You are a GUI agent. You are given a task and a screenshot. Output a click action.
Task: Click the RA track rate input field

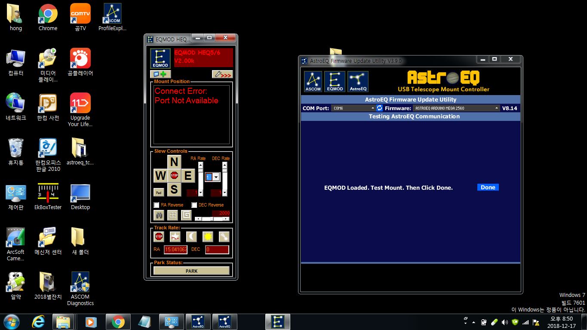(175, 250)
